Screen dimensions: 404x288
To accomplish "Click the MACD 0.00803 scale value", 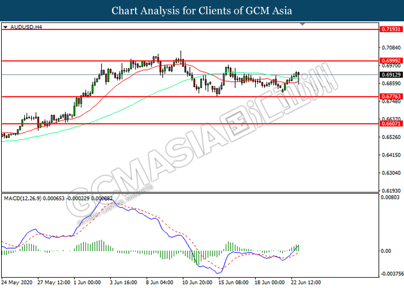I will click(x=390, y=198).
